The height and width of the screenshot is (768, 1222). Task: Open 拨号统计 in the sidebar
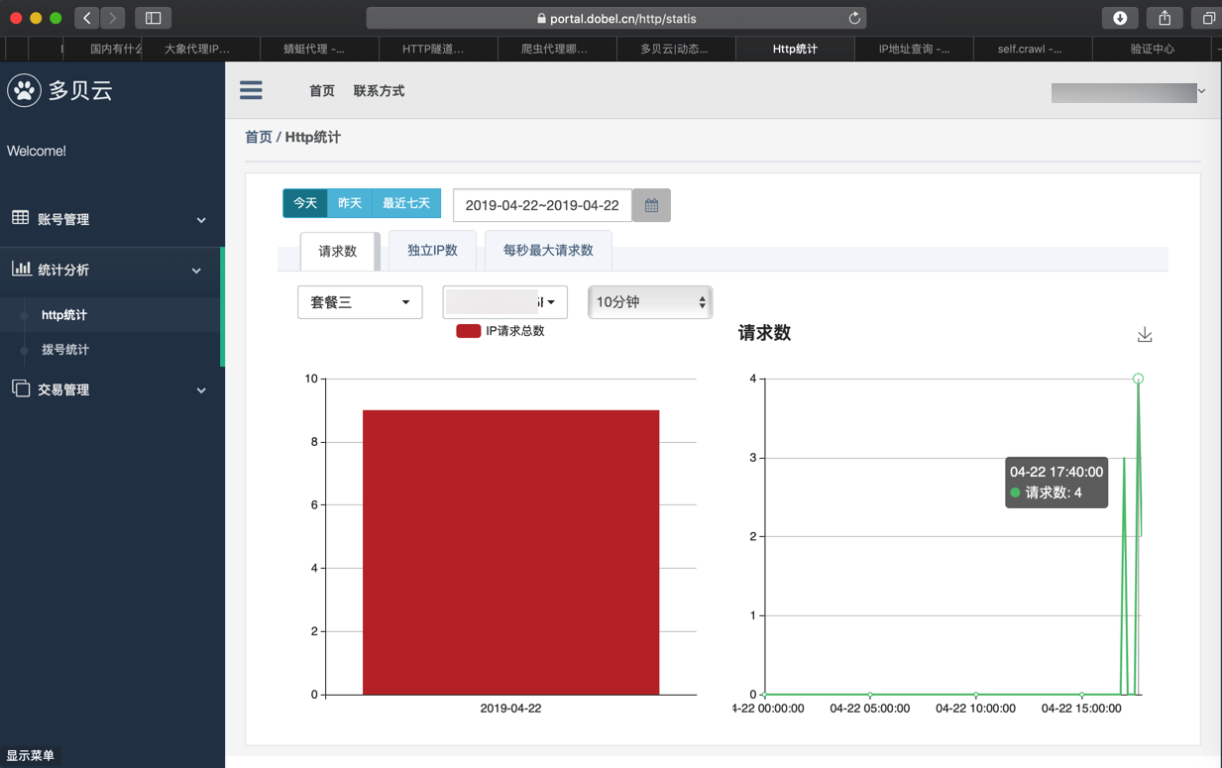click(65, 350)
